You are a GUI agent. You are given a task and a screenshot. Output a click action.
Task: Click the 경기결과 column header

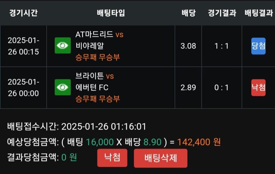pyautogui.click(x=222, y=13)
